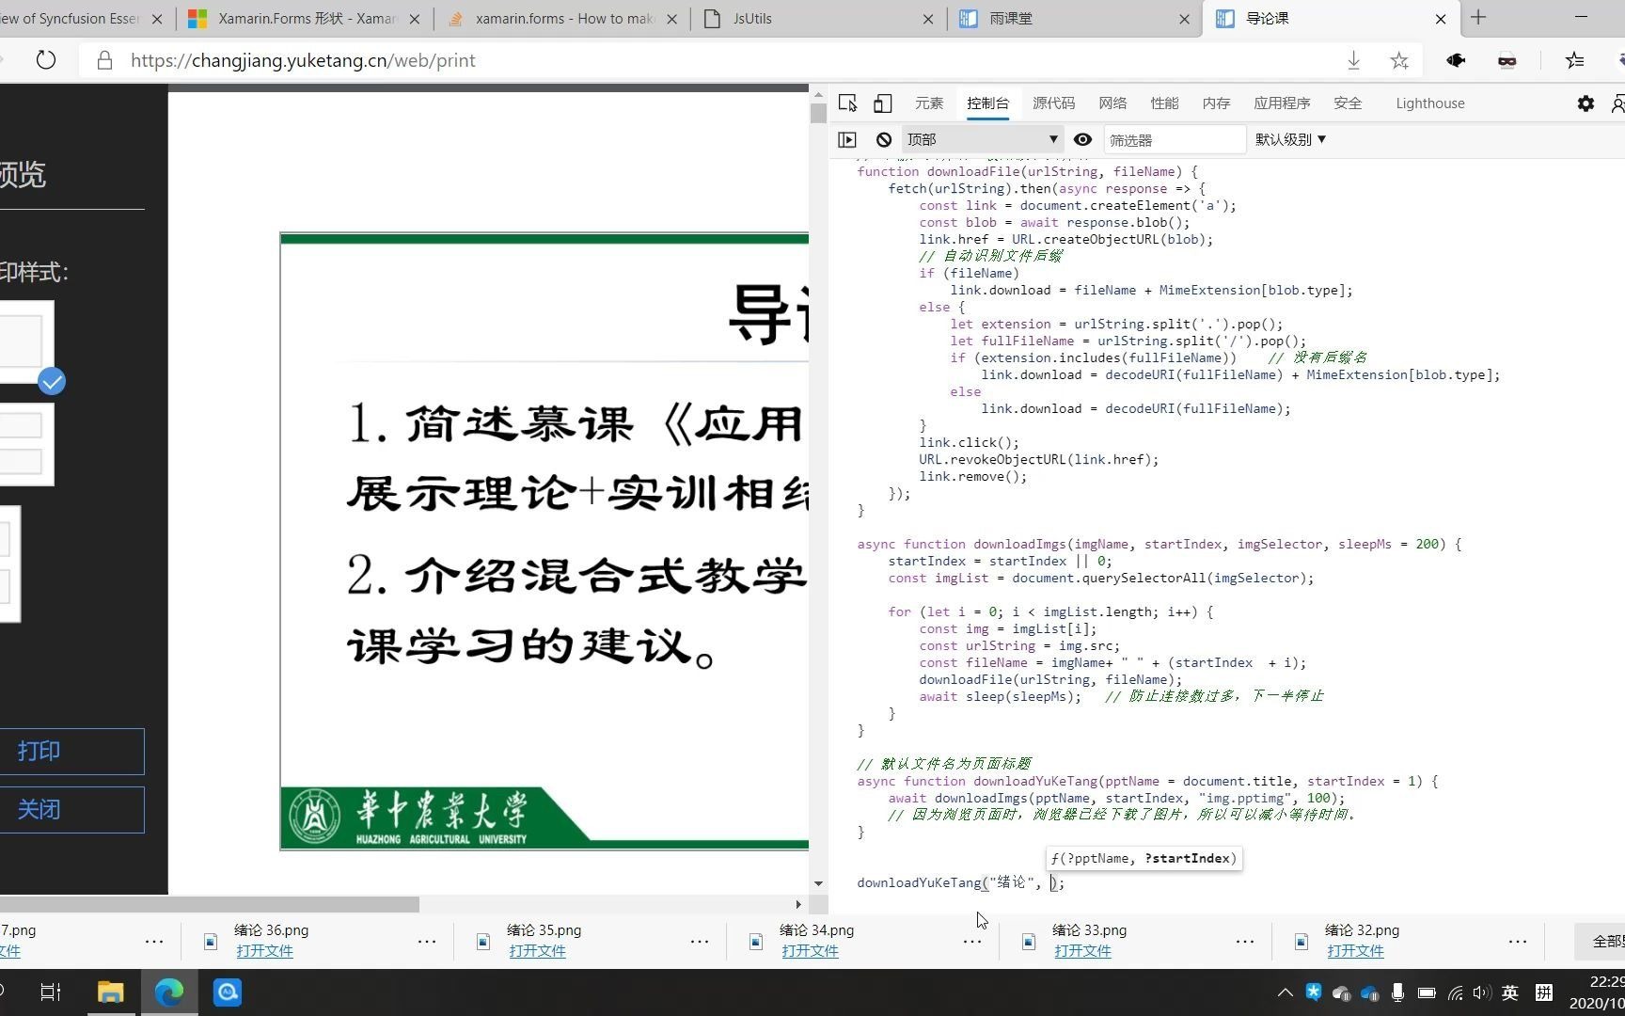Toggle the device emulation icon in DevTools
The height and width of the screenshot is (1016, 1625).
point(882,103)
